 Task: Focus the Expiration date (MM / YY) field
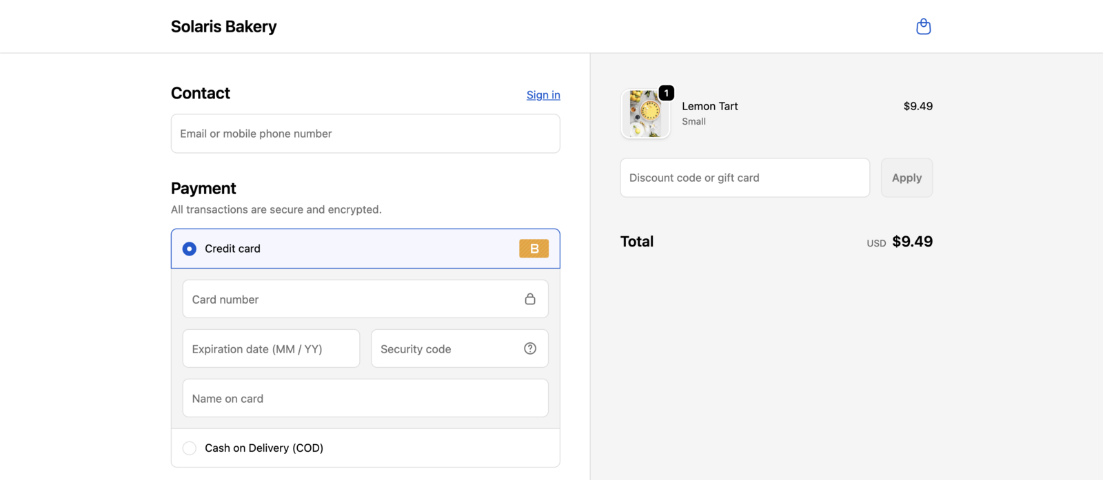pos(271,348)
